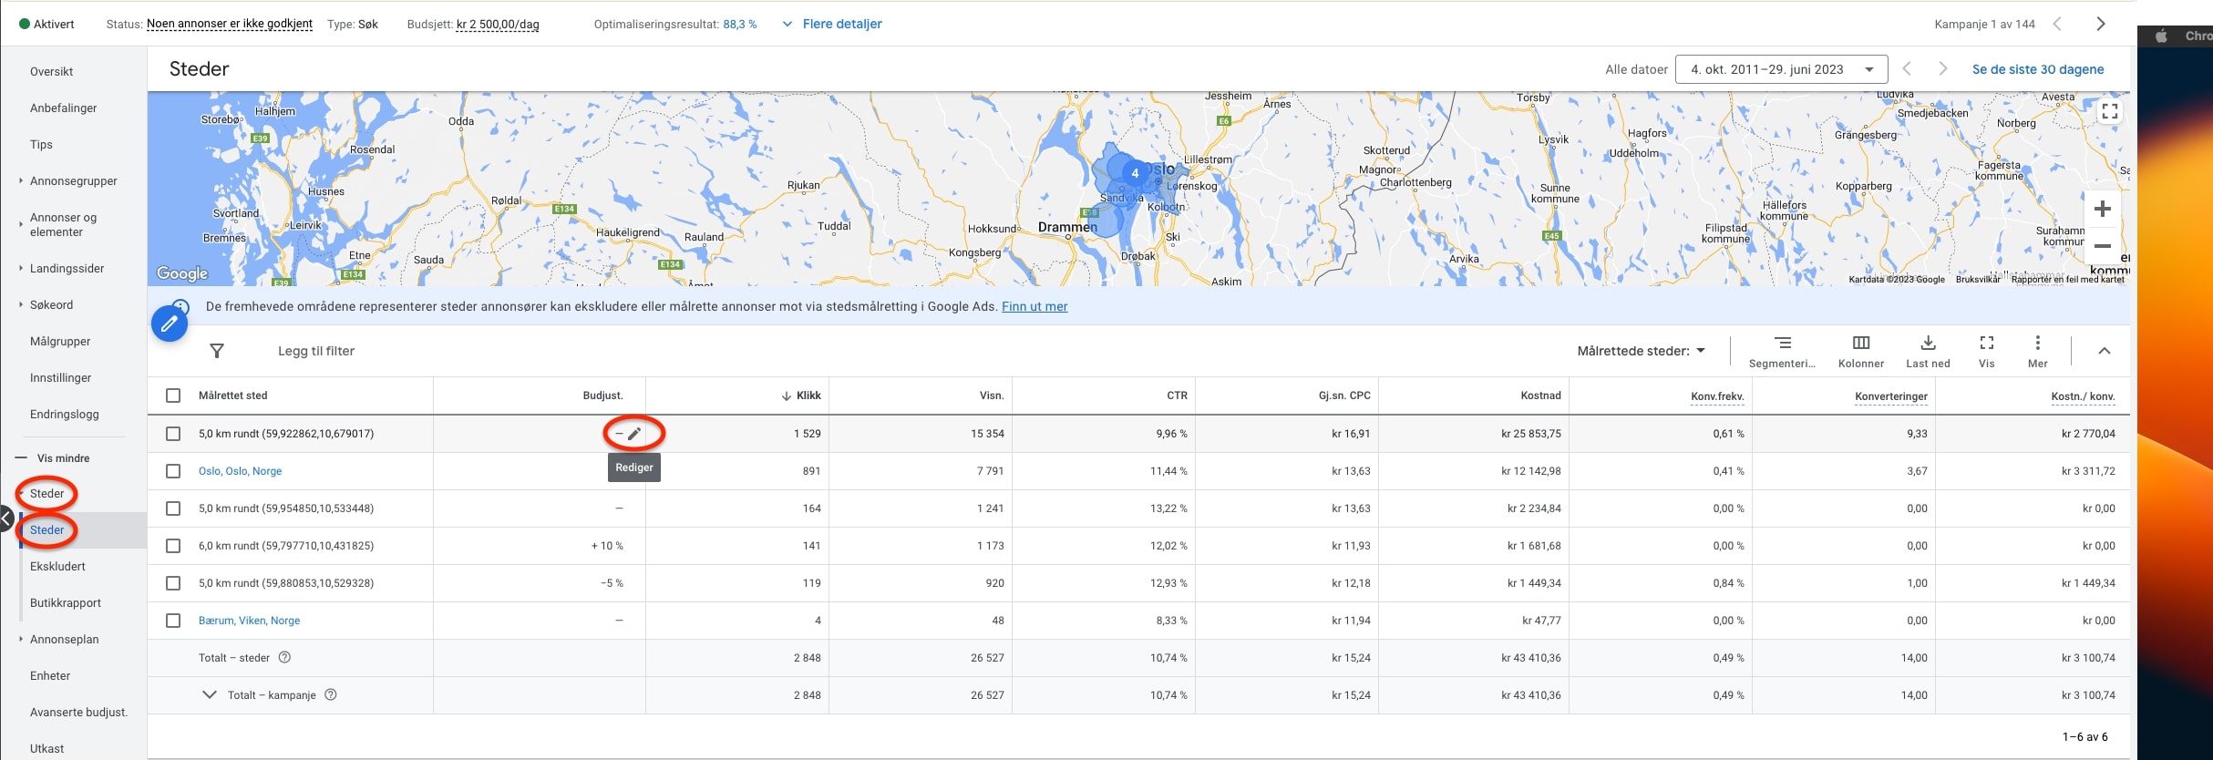2213x760 pixels.
Task: Expand Annonsegrupper in sidebar
Action: coord(21,180)
